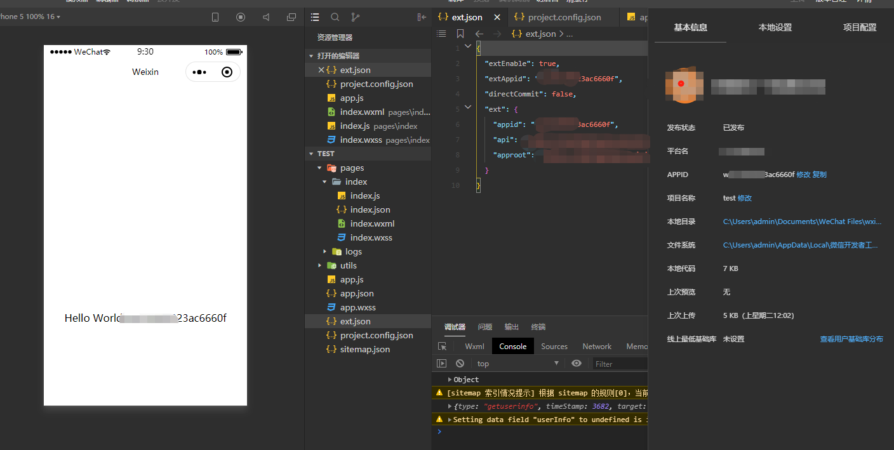The height and width of the screenshot is (450, 894).
Task: Open the search magnifier icon
Action: pyautogui.click(x=335, y=17)
